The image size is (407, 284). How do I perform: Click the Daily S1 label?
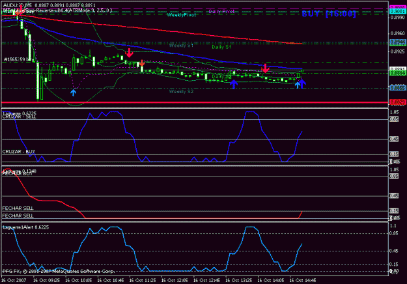pos(221,47)
